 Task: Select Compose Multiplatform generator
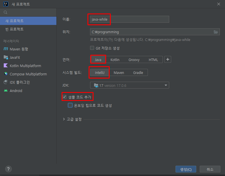(x=28, y=74)
